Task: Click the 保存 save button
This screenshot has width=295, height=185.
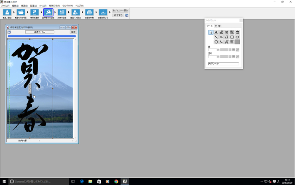Action: (73, 32)
